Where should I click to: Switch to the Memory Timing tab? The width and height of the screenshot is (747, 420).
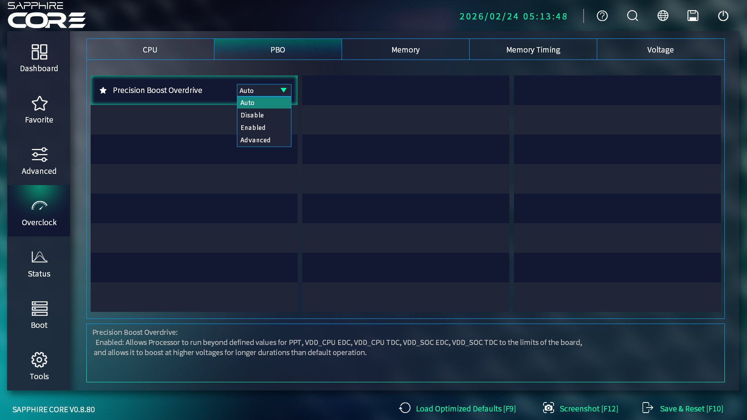(x=533, y=50)
